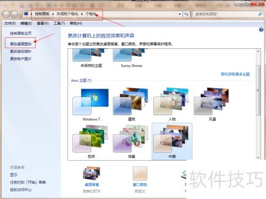Select the 自然 theme
This screenshot has height=199, width=266.
tap(91, 142)
